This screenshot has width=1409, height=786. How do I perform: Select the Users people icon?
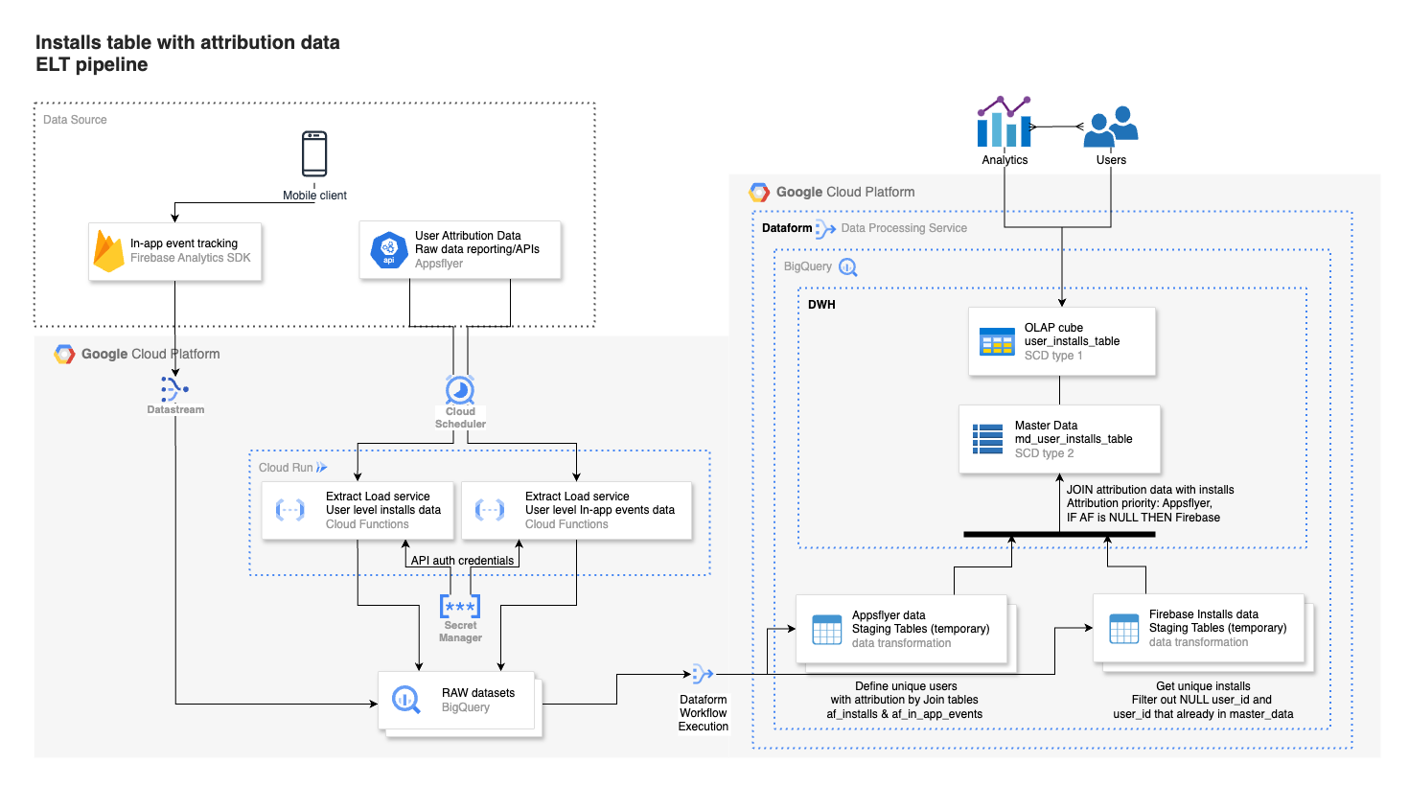tap(1110, 127)
